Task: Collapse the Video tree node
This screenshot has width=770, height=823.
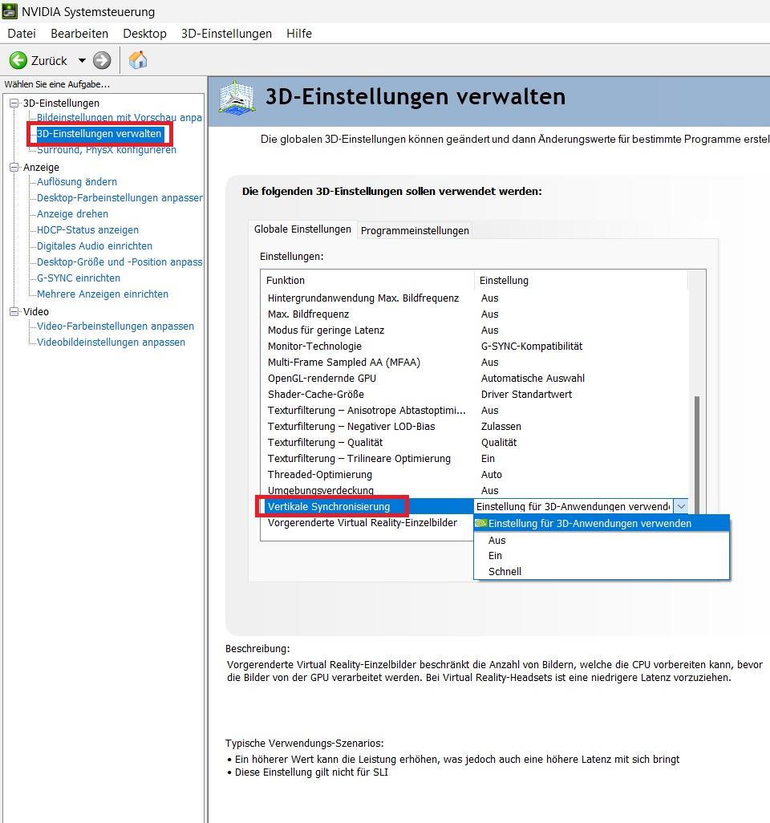Action: click(x=14, y=311)
